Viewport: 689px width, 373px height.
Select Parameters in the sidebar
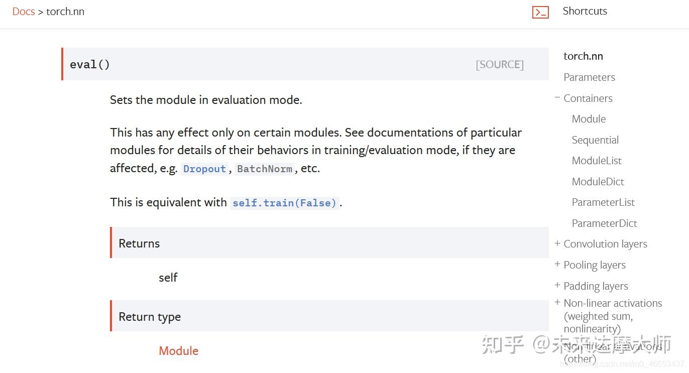pyautogui.click(x=589, y=77)
